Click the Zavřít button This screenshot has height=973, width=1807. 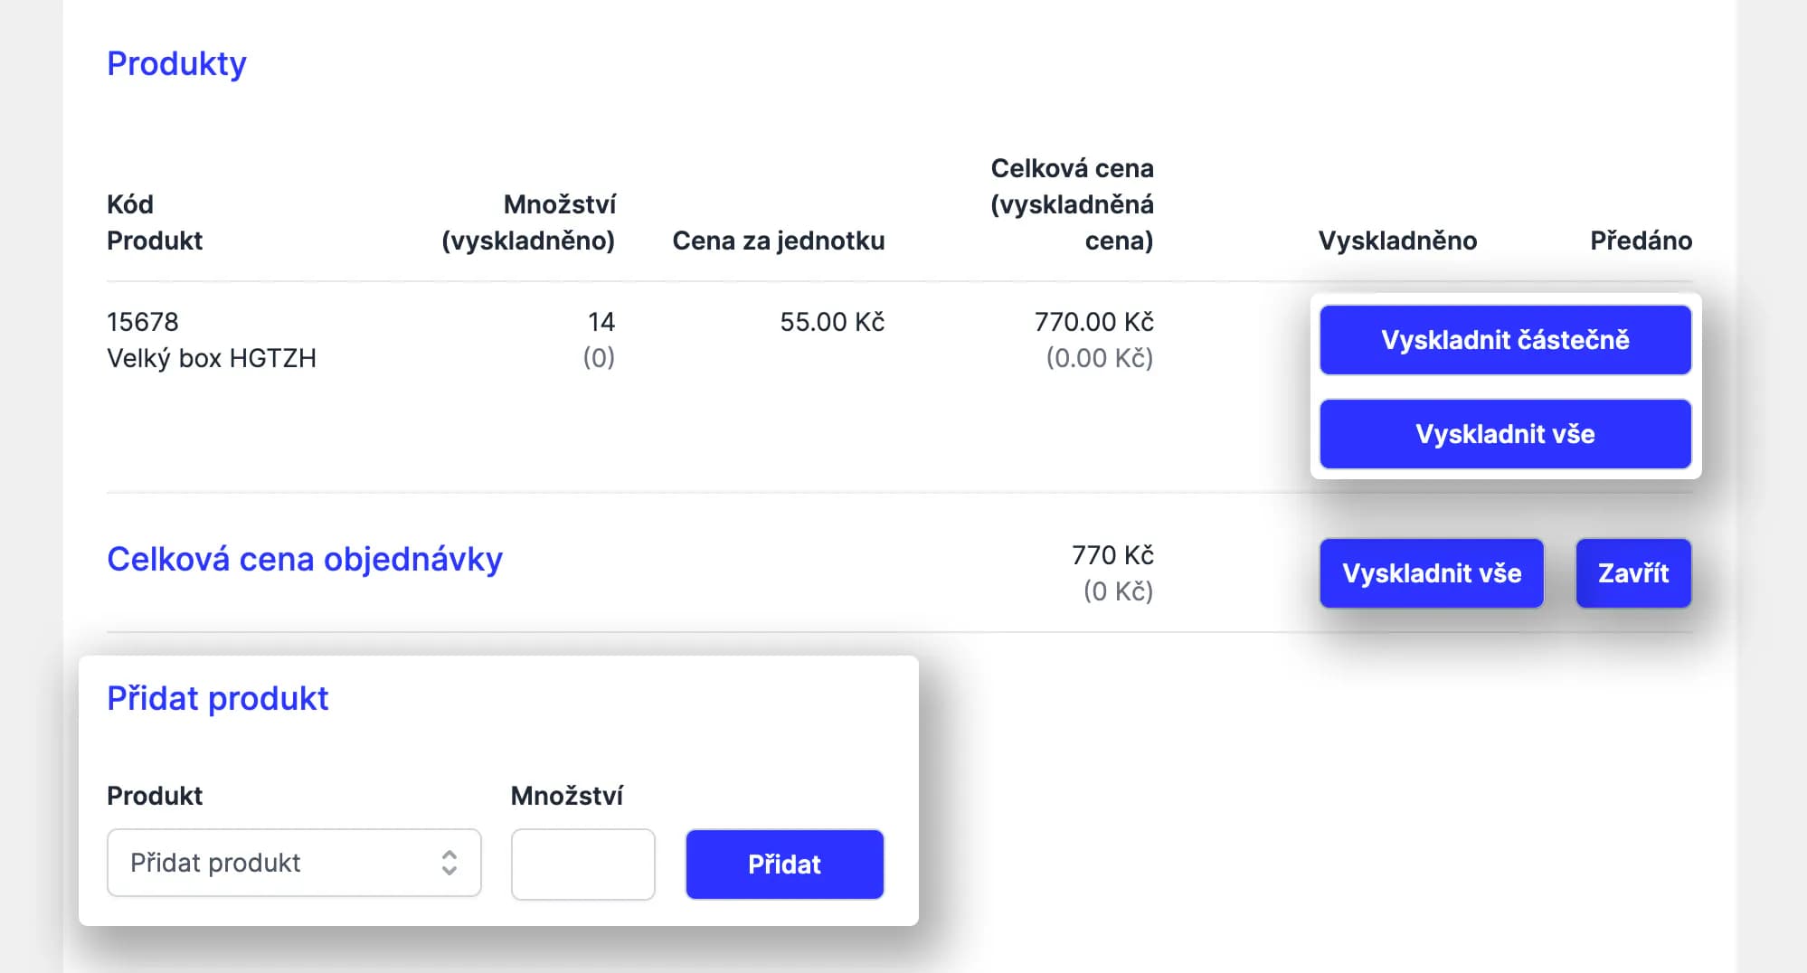click(x=1632, y=573)
